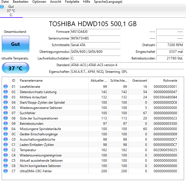Click the blue status orb of drive C: tab
The width and height of the screenshot is (186, 182).
tap(2, 7)
